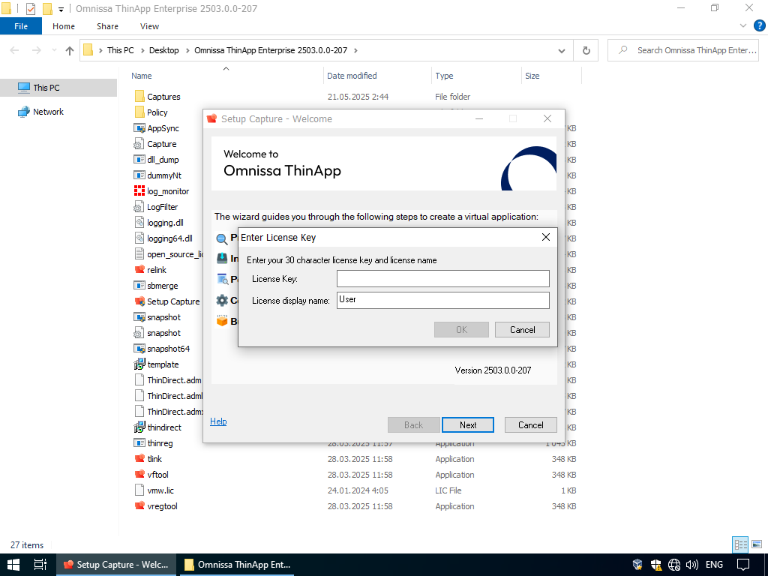Viewport: 768px width, 576px height.
Task: Click the Help link in the wizard
Action: point(218,421)
